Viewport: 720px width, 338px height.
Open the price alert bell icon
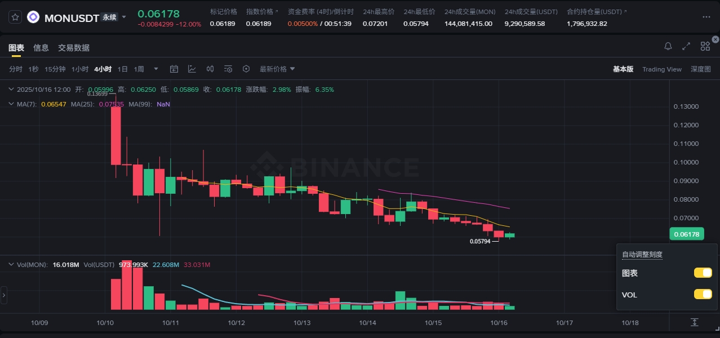coord(668,46)
